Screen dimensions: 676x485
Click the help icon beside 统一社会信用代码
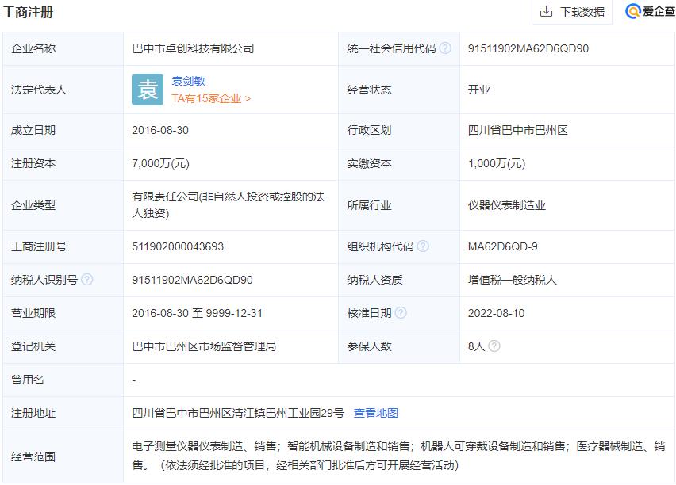[x=445, y=48]
